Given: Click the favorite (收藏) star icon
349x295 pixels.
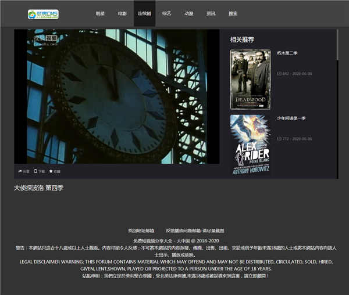Looking at the screenshot, I should [x=51, y=171].
